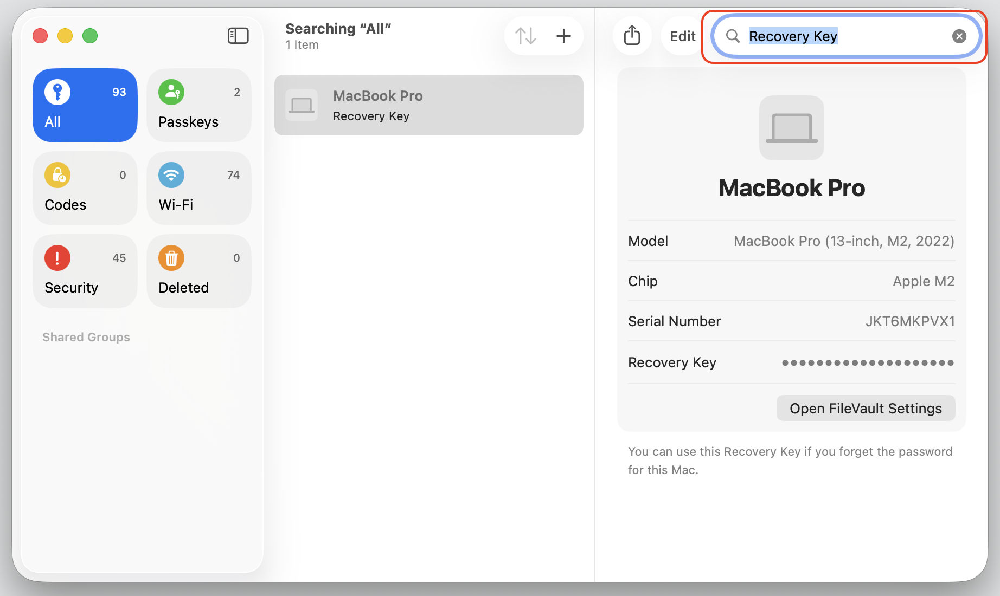Viewport: 1000px width, 596px height.
Task: Click the Shared Groups heading
Action: 86,337
